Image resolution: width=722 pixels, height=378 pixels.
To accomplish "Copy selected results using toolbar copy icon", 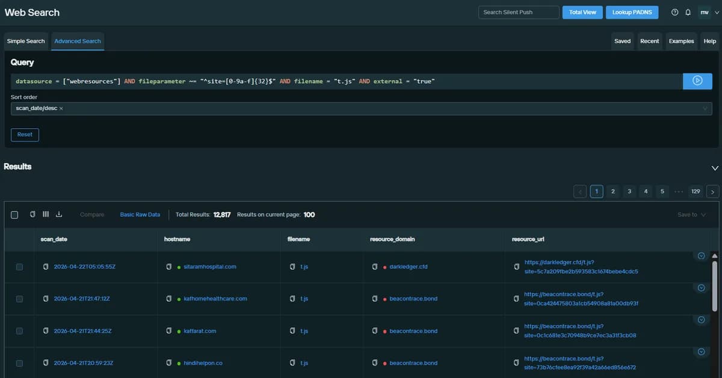I will (32, 214).
